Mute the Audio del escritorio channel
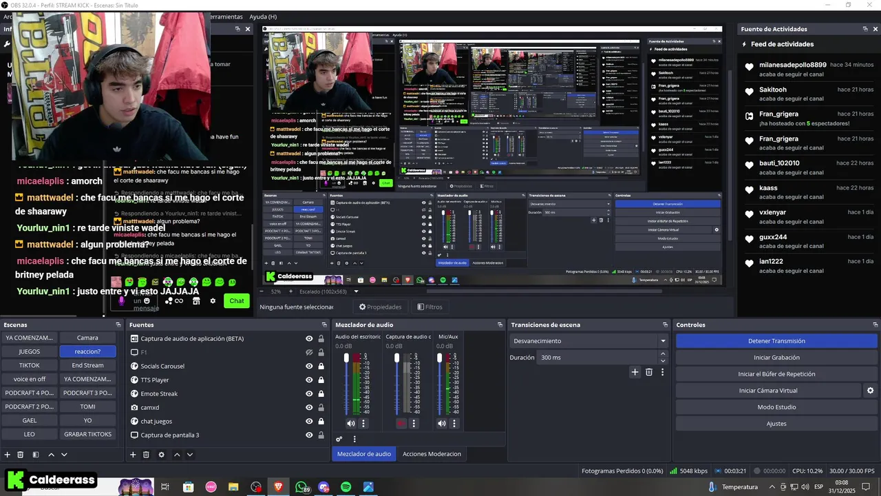881x496 pixels. click(x=351, y=424)
